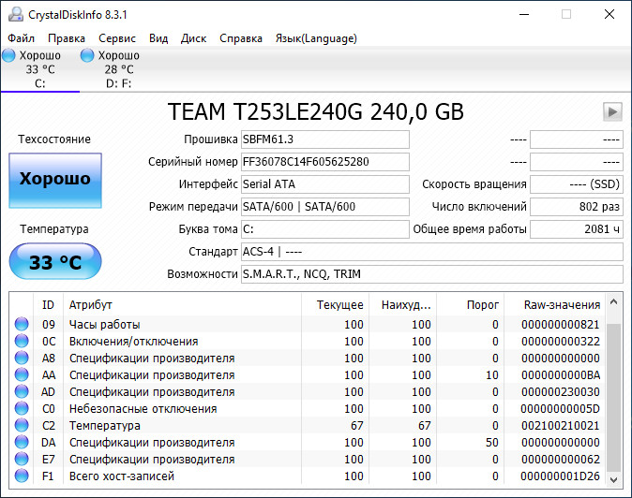Click the Хорошо health status button

55,181
